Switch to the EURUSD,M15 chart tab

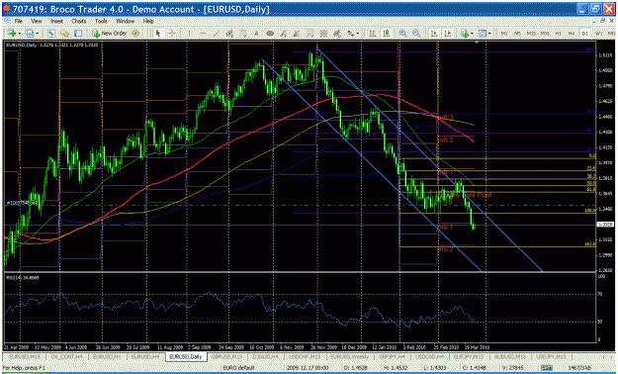click(x=24, y=356)
